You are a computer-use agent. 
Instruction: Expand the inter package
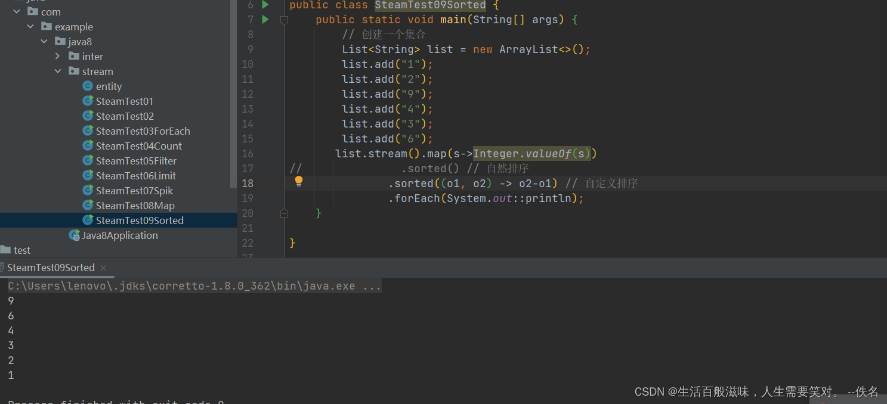[x=57, y=56]
